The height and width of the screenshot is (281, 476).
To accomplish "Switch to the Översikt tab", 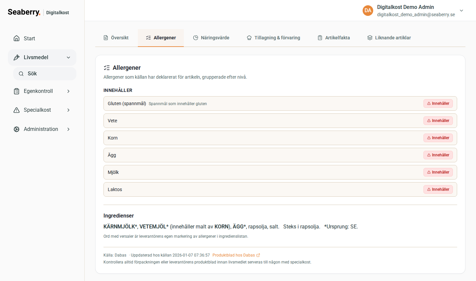I will click(x=116, y=38).
